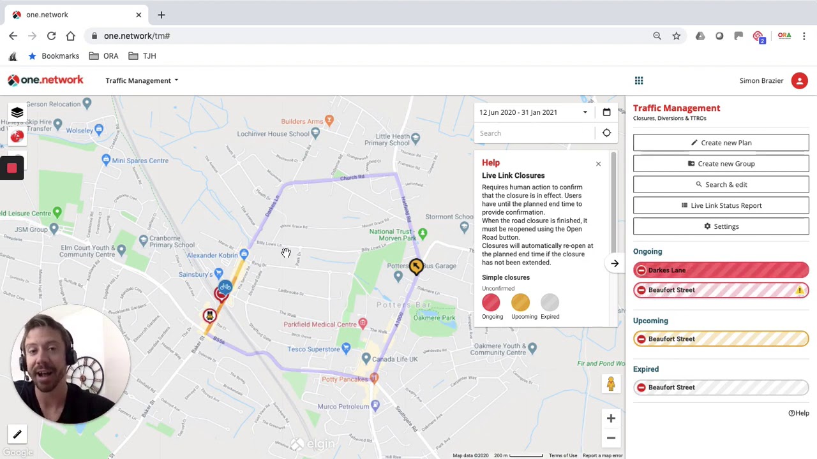Click the one.network logo
Viewport: 817px width, 459px height.
click(x=45, y=80)
